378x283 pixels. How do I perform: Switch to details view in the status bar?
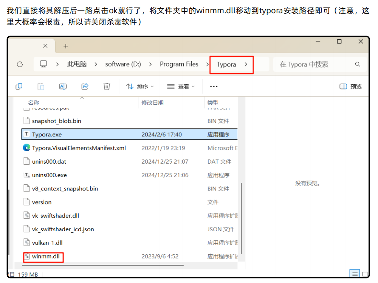click(355, 274)
